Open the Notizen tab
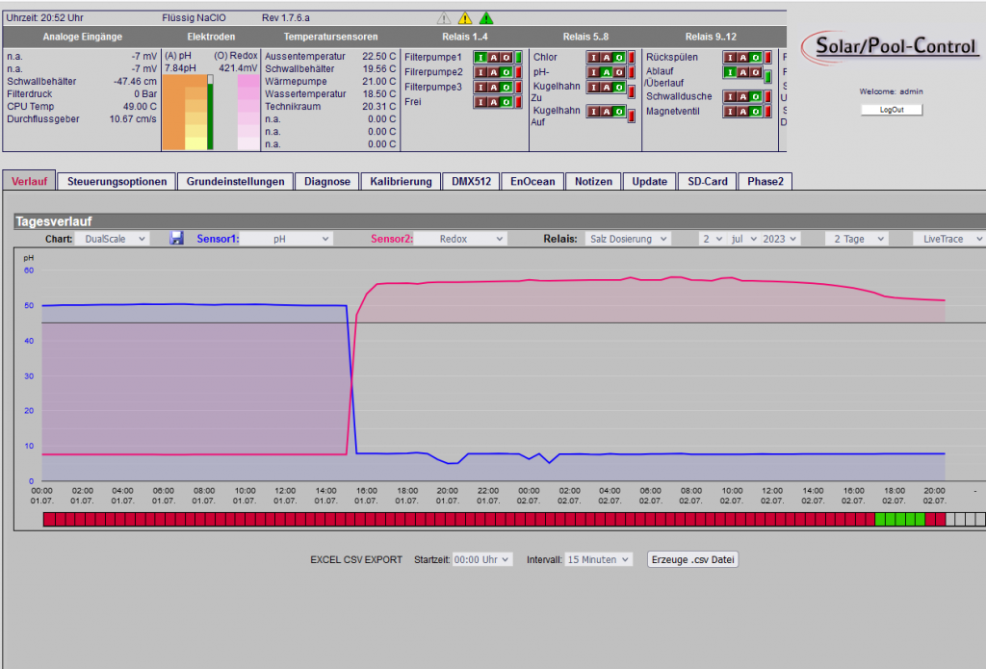This screenshot has width=986, height=669. pyautogui.click(x=593, y=182)
